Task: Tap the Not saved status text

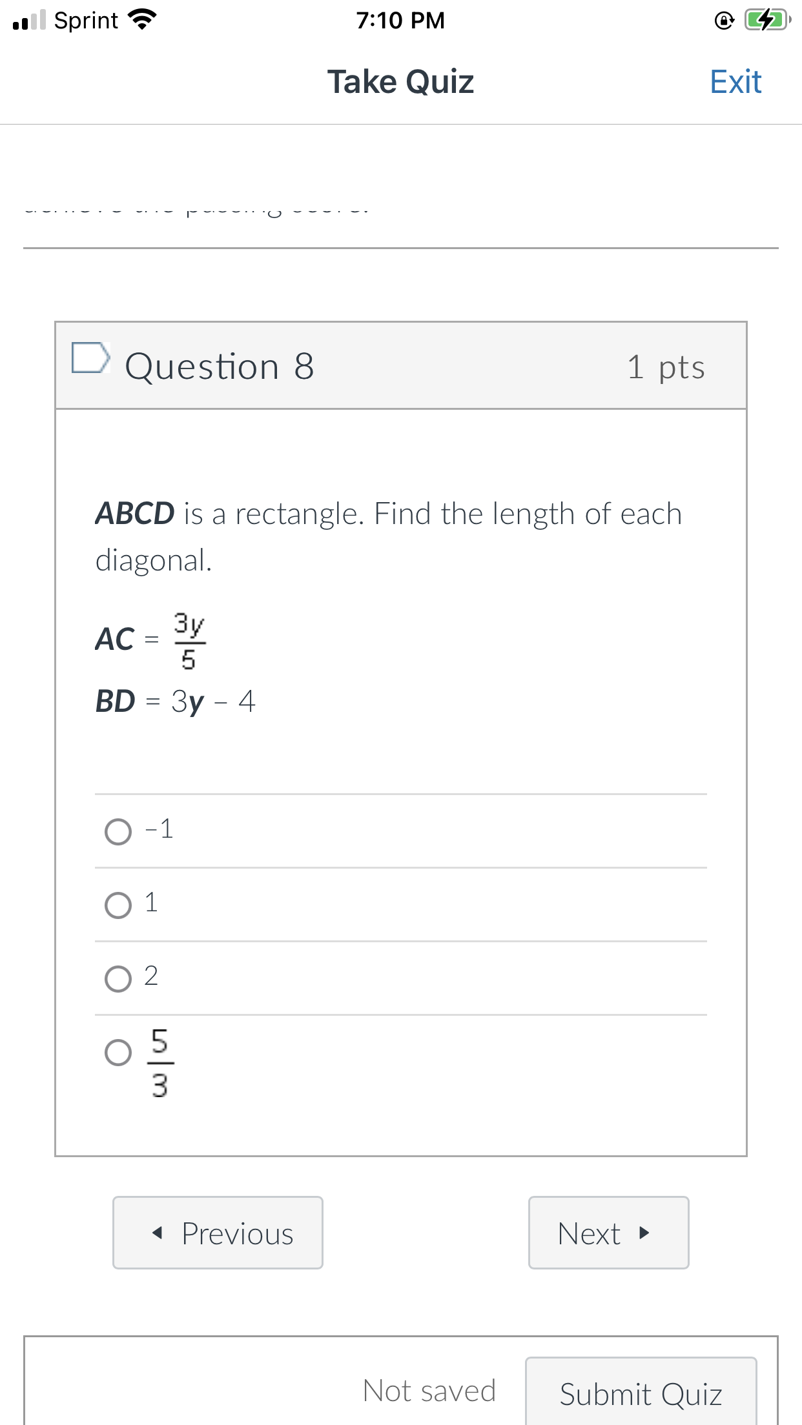Action: pyautogui.click(x=429, y=1390)
